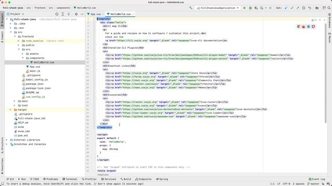The image size is (332, 186).
Task: Click the Stop square icon in toolbar
Action: (x=270, y=8)
